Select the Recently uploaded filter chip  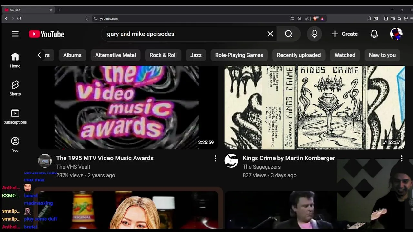299,55
